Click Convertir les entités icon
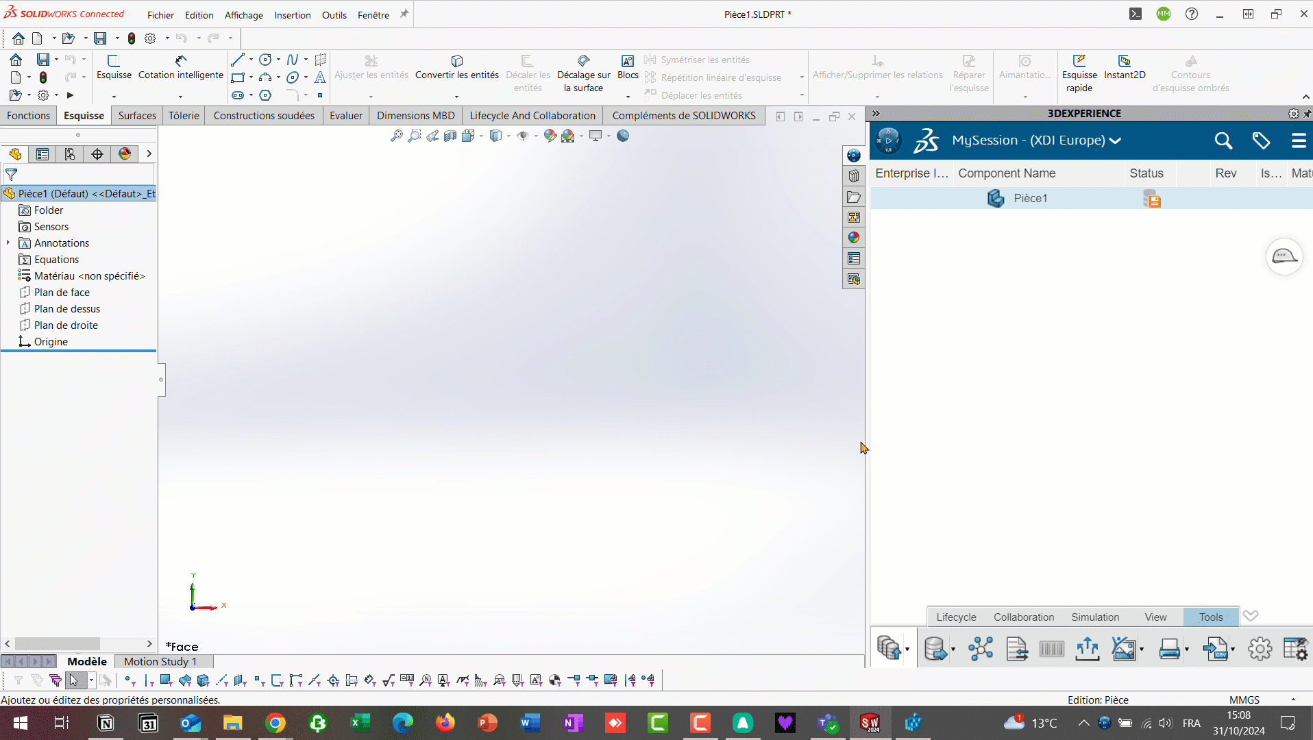 (457, 62)
